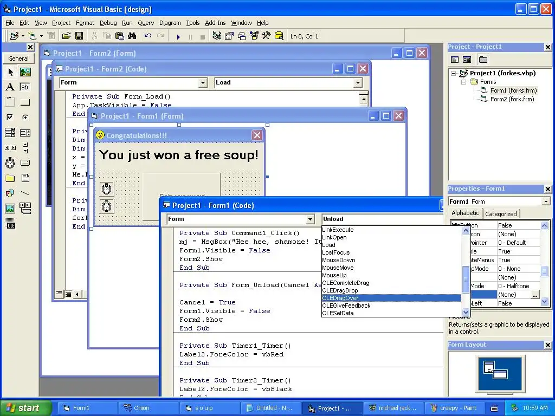Save the project with the floppy disk icon
The image size is (555, 416).
tap(79, 36)
